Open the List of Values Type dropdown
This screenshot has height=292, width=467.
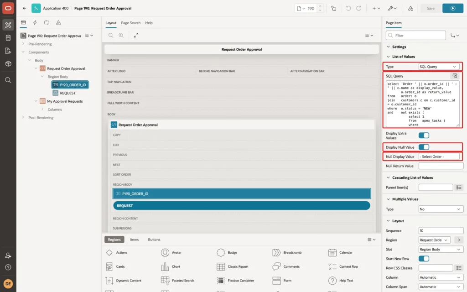pos(438,67)
